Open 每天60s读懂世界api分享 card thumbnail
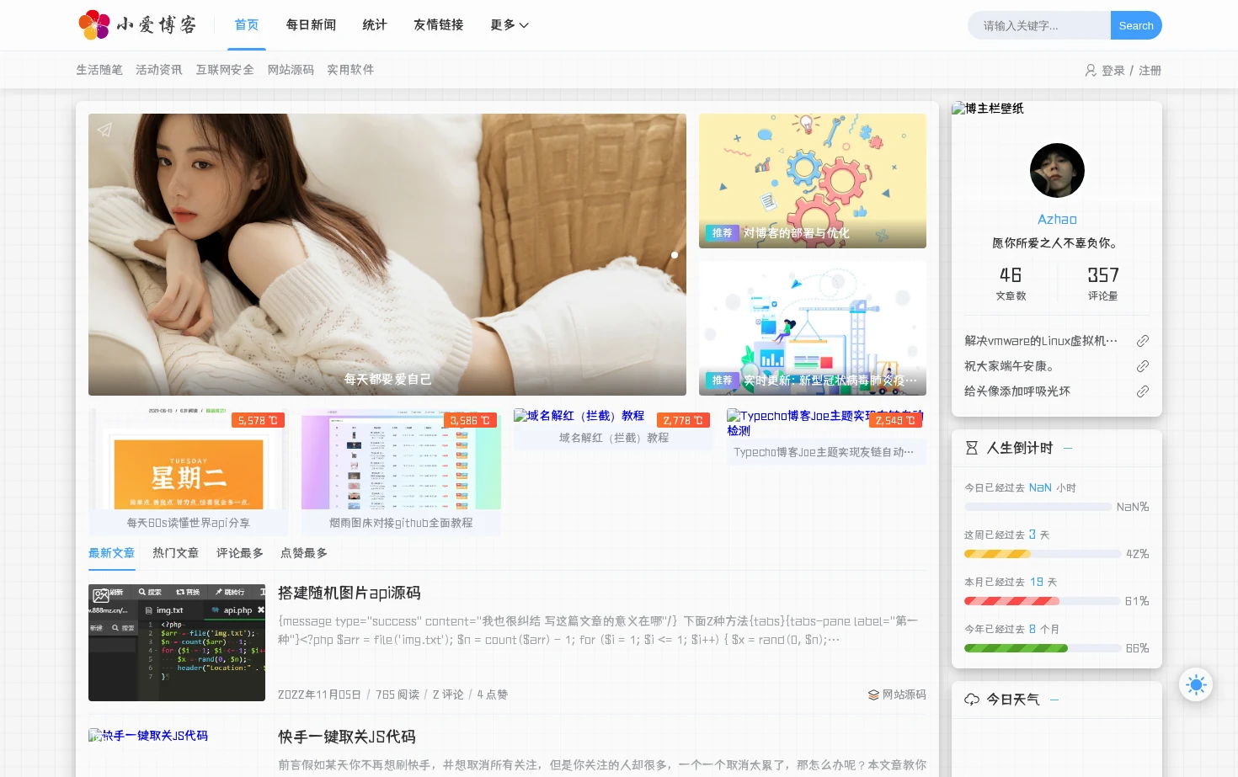This screenshot has height=777, width=1238. point(189,459)
